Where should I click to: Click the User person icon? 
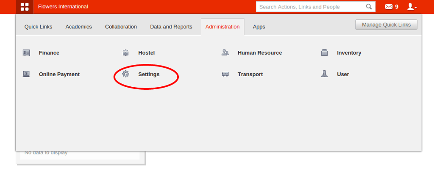tap(324, 74)
